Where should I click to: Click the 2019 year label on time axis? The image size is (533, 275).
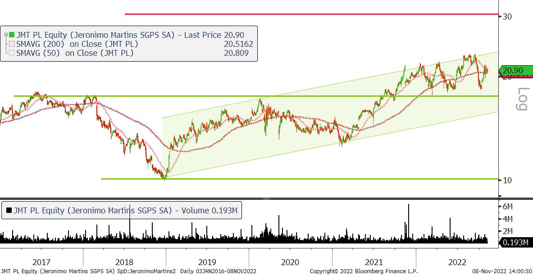[207, 262]
